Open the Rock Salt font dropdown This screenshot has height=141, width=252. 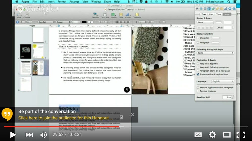tap(46, 22)
